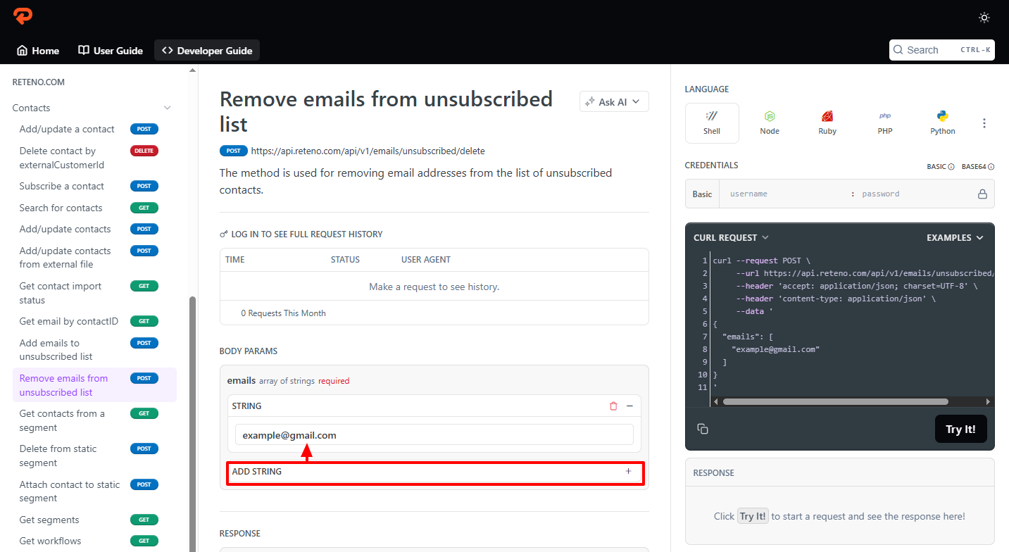The height and width of the screenshot is (552, 1009).
Task: Click the sidebar vertical scrollbar
Action: 193,424
